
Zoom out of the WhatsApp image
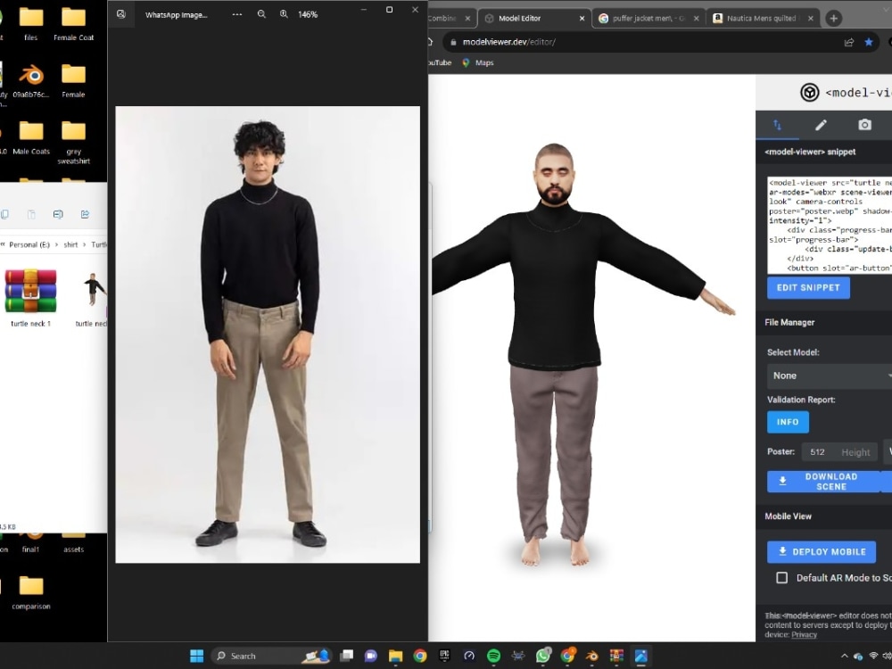click(261, 13)
